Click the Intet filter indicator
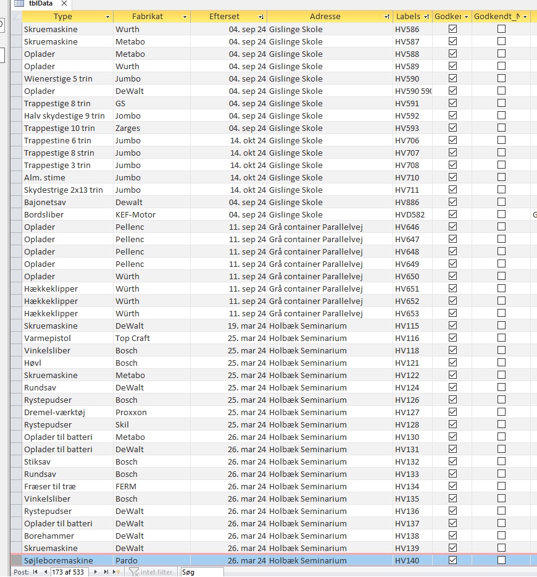The height and width of the screenshot is (577, 537). pos(151,572)
